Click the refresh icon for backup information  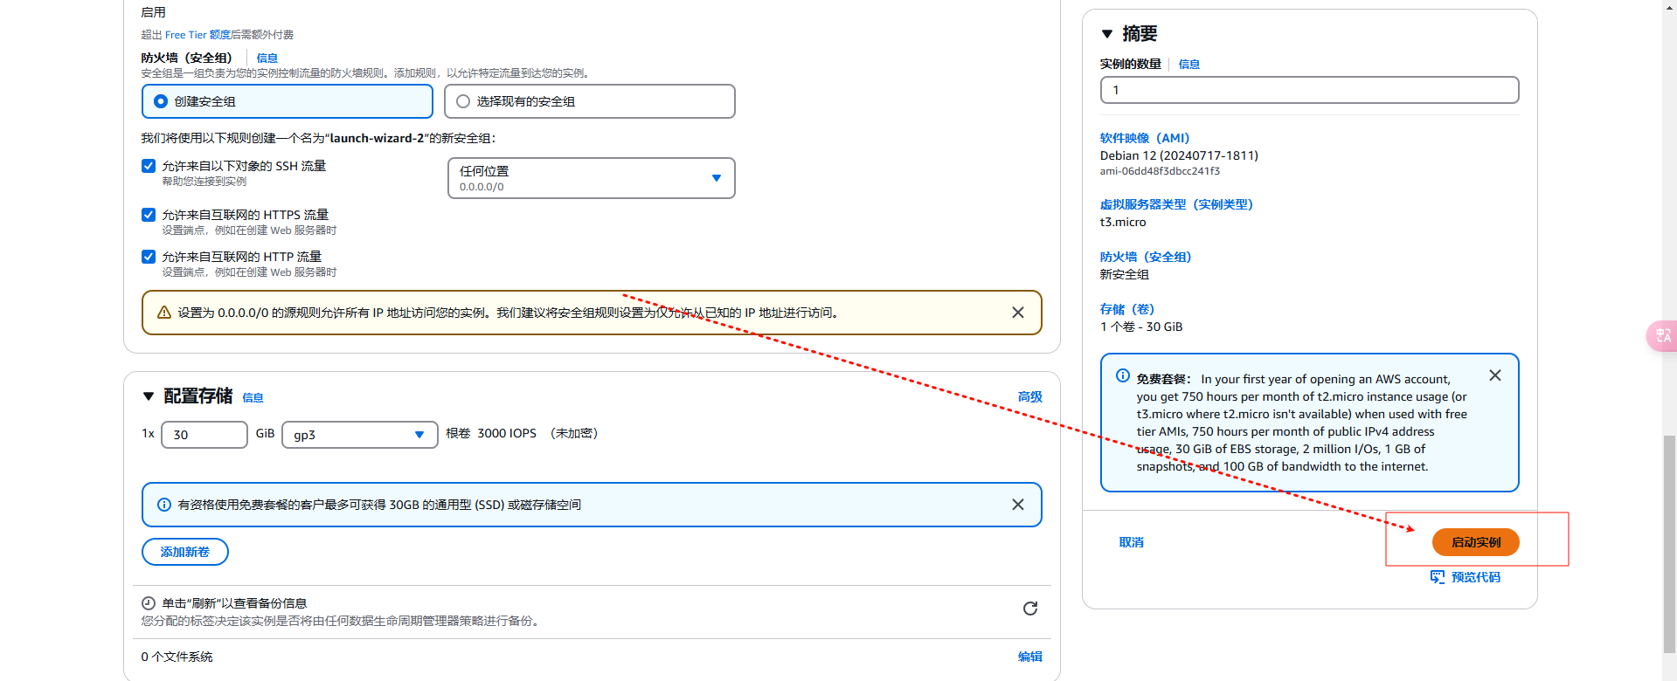1029,609
